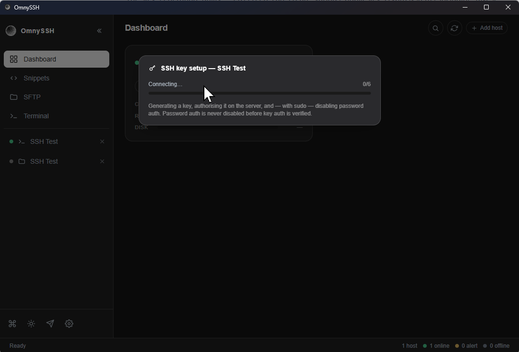Viewport: 519px width, 352px height.
Task: Click the "Ready" status bar text
Action: pos(18,346)
